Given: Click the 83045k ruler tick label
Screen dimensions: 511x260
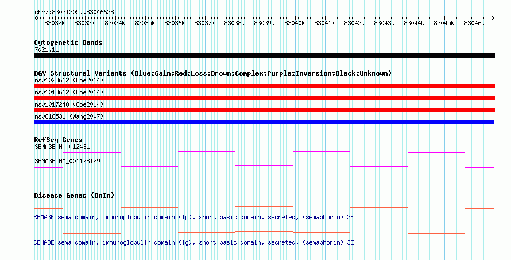Looking at the screenshot, I should (x=444, y=23).
